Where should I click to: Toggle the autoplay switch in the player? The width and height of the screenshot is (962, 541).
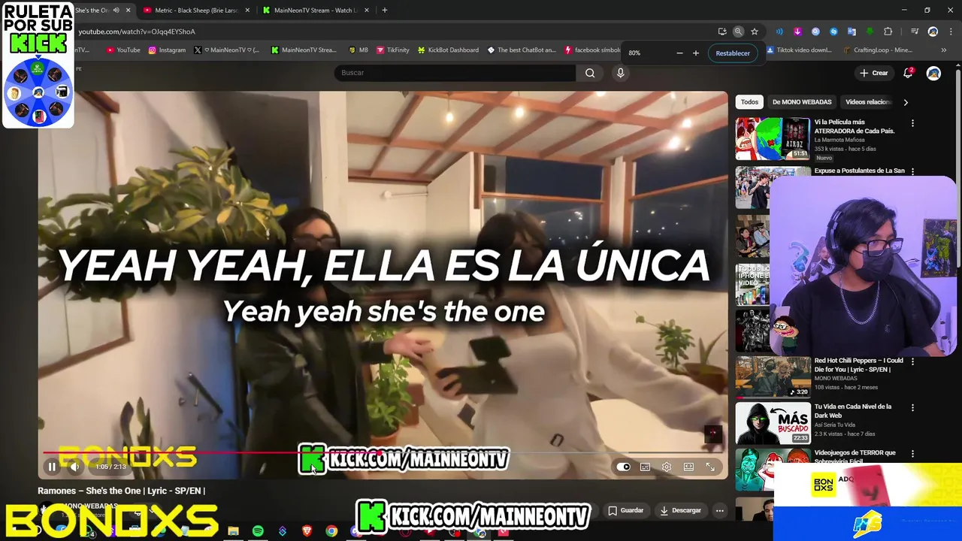pyautogui.click(x=623, y=467)
